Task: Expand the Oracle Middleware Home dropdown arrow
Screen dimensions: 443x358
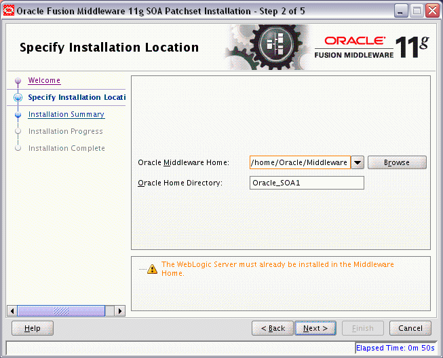Action: 358,162
